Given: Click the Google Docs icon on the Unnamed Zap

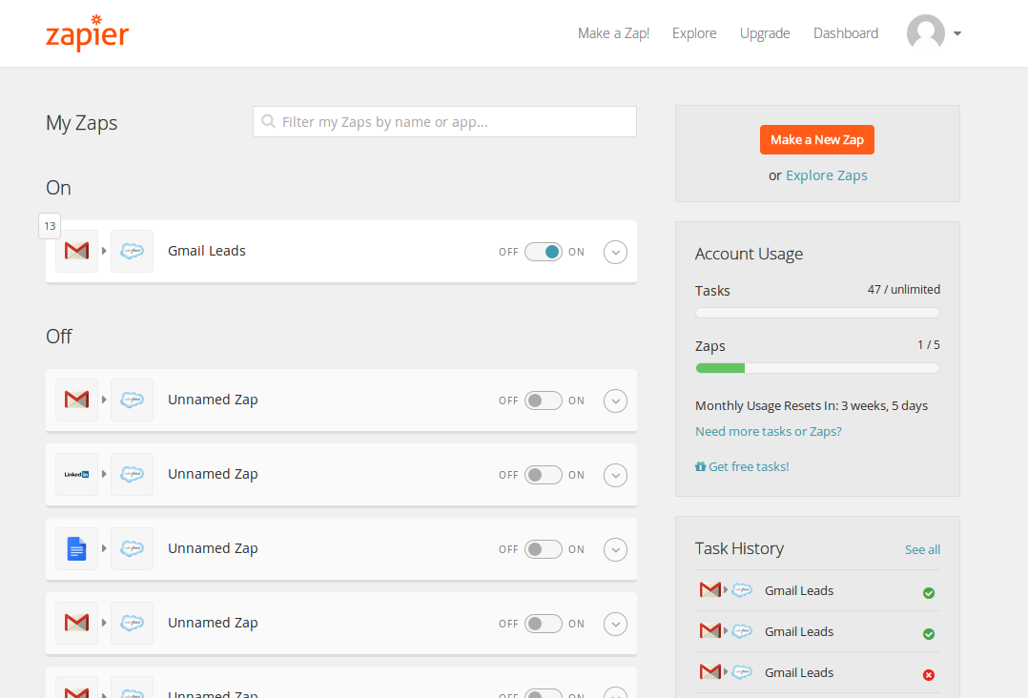Looking at the screenshot, I should (x=76, y=548).
